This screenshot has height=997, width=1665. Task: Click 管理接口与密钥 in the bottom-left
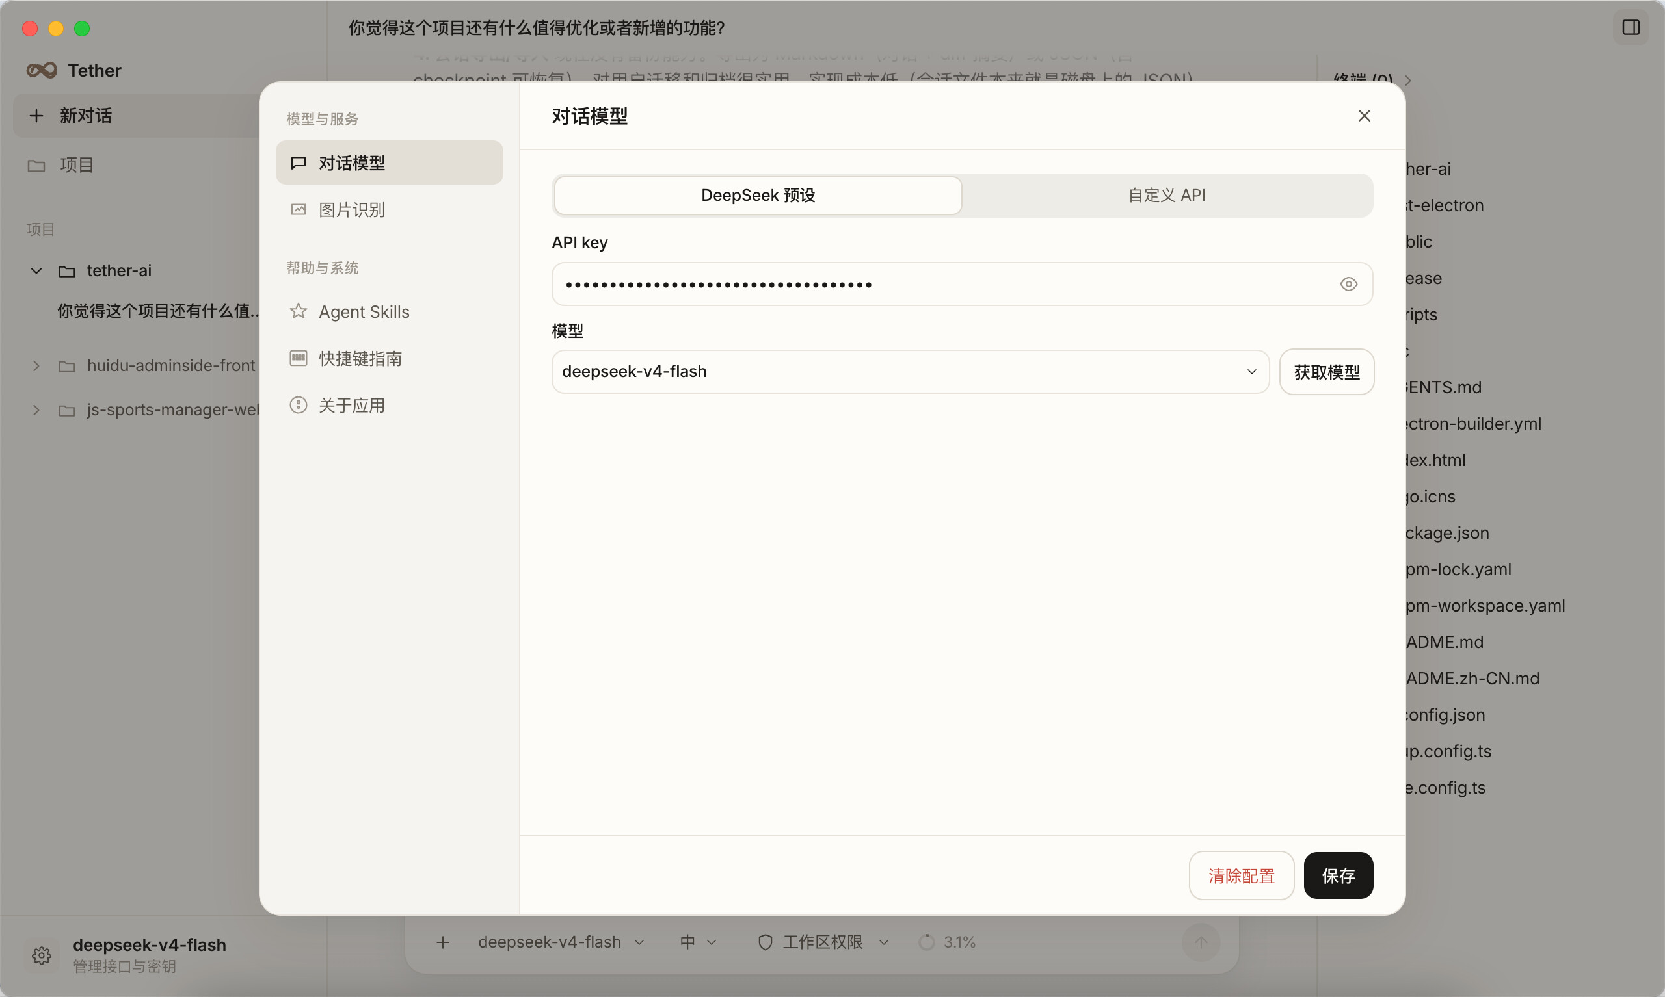[124, 966]
